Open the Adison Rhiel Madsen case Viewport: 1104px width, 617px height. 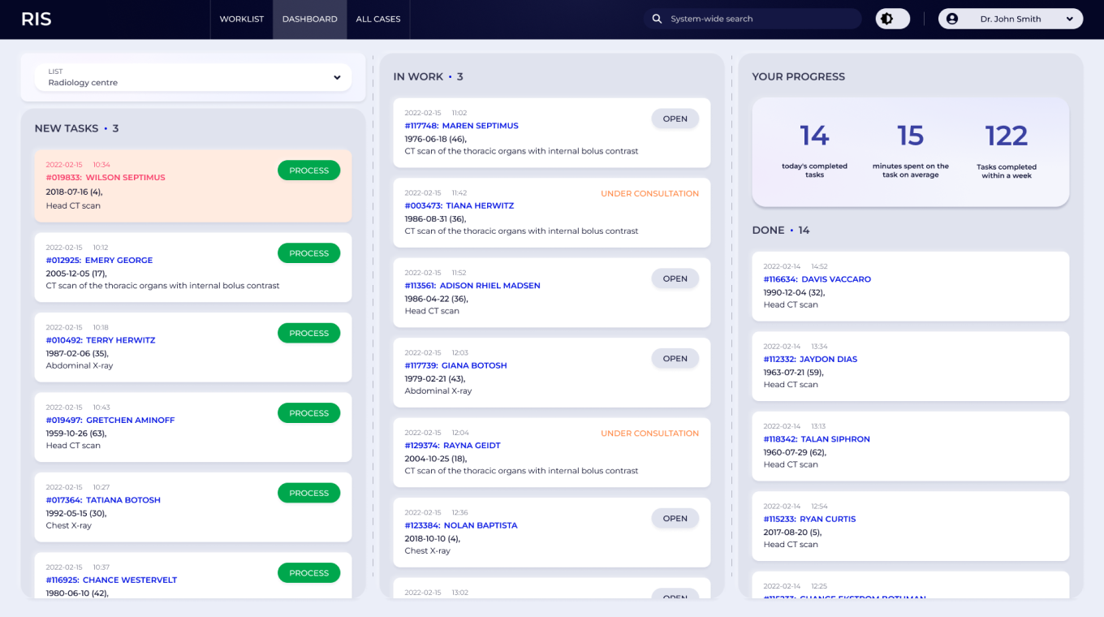pyautogui.click(x=675, y=278)
